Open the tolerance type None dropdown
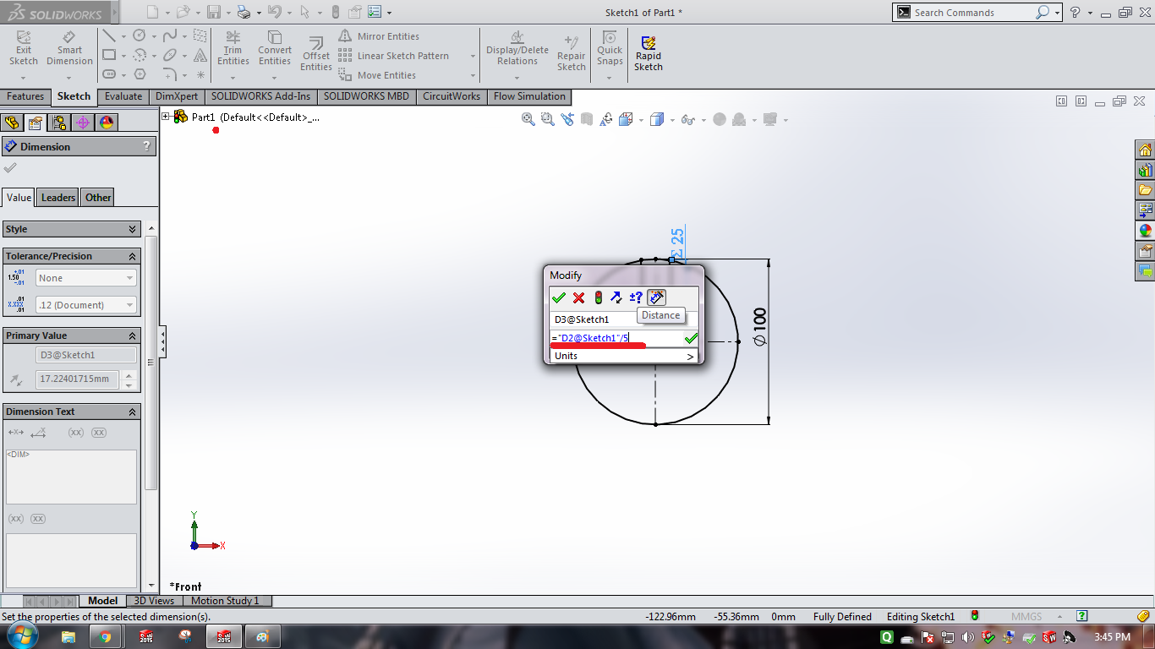The width and height of the screenshot is (1155, 649). [x=85, y=278]
